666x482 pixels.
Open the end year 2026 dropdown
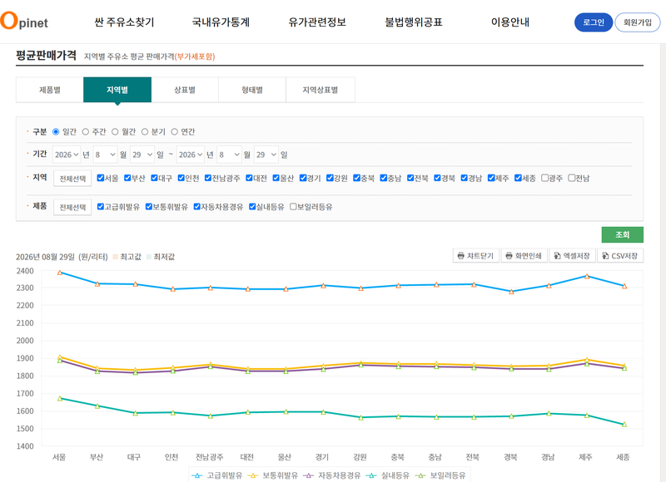191,155
